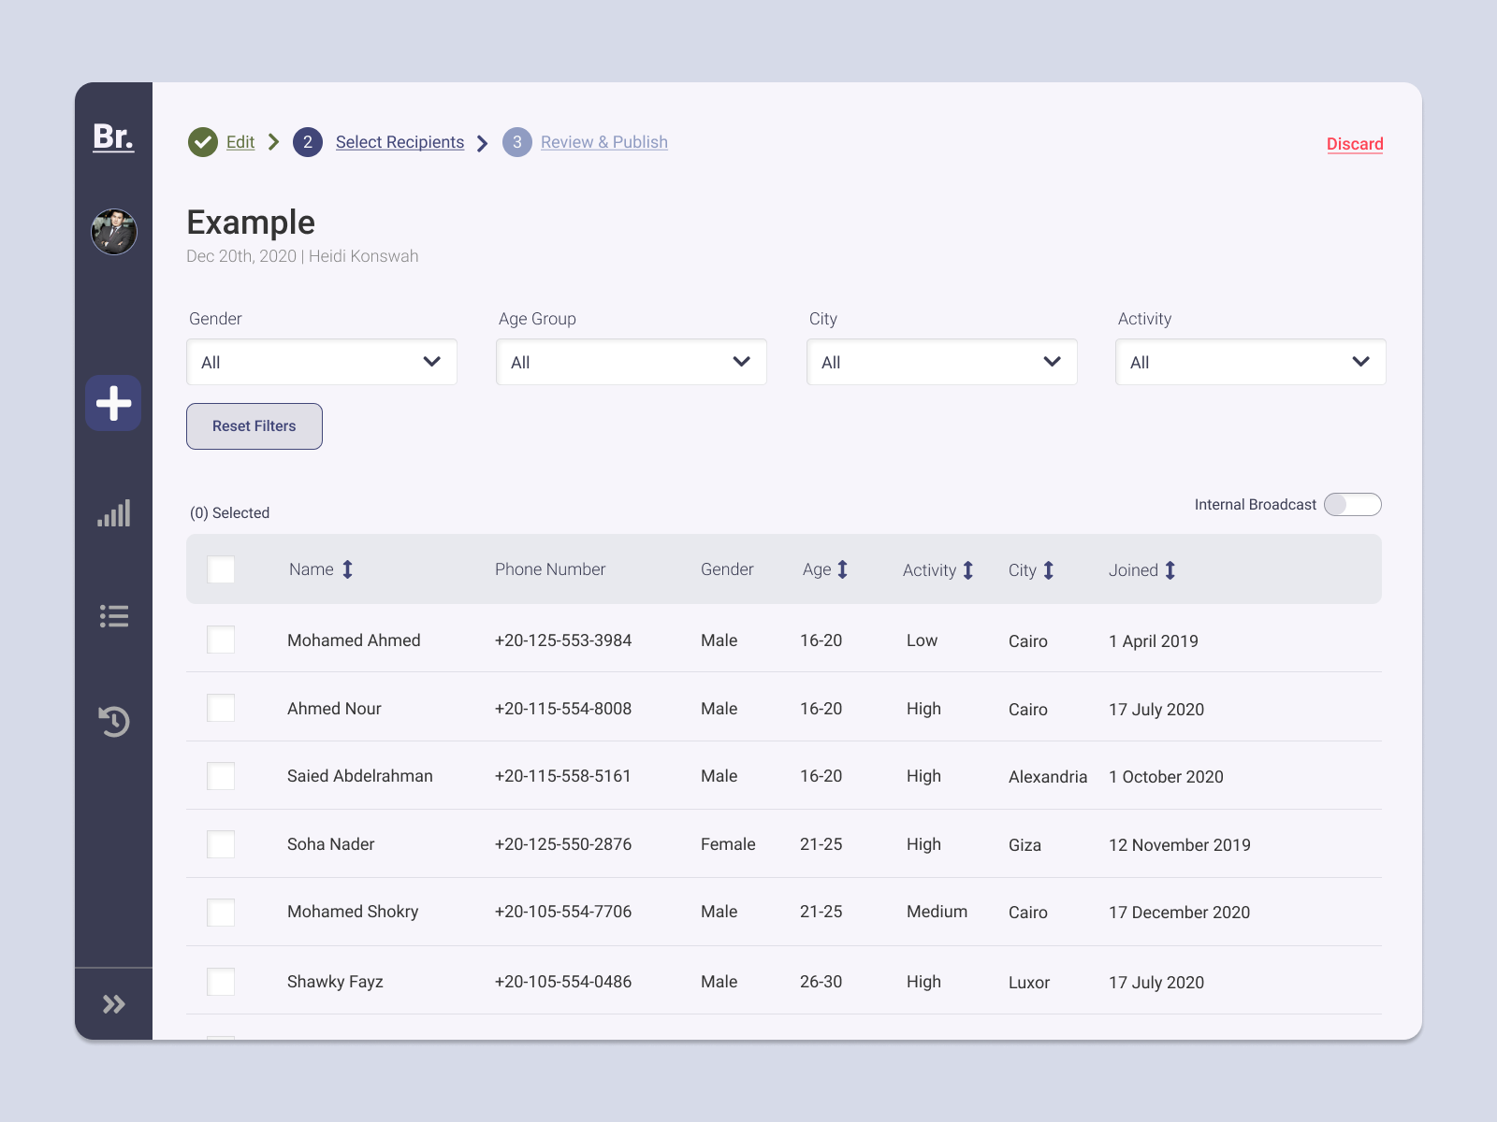1497x1122 pixels.
Task: Click the user profile avatar
Action: point(113,231)
